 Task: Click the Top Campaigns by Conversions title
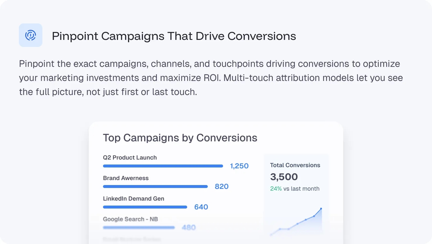[x=180, y=138]
